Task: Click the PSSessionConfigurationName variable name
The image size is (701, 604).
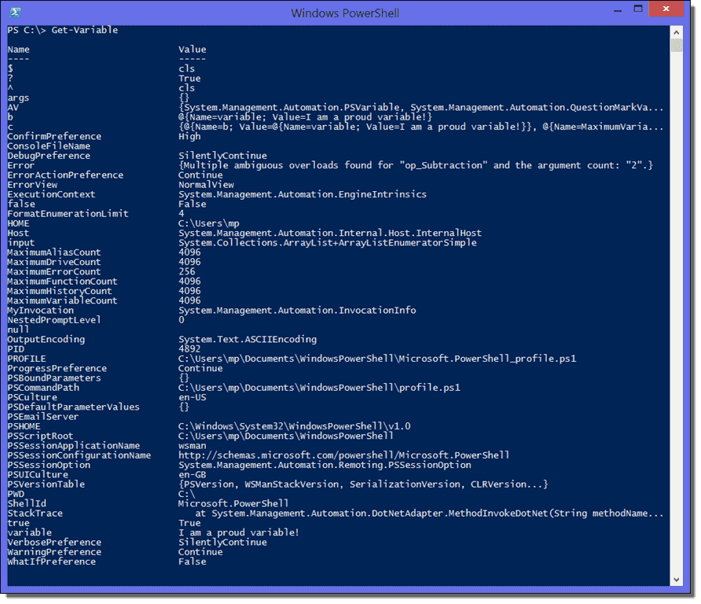Action: click(79, 455)
